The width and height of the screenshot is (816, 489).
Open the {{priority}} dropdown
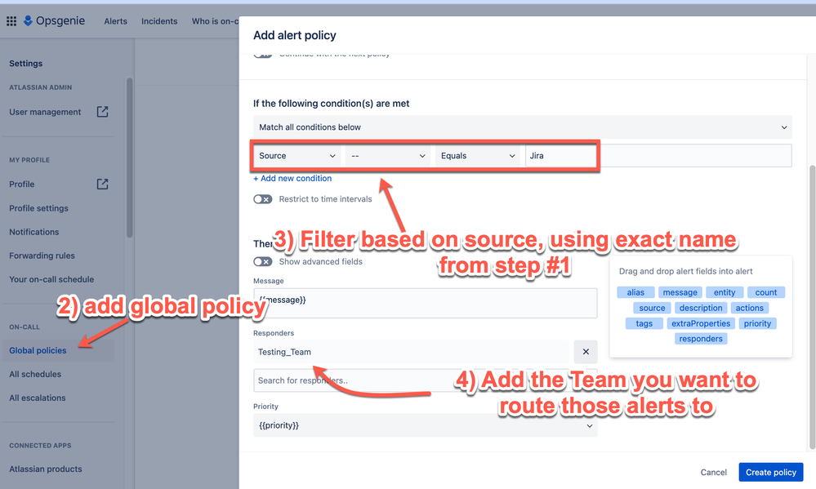point(426,425)
